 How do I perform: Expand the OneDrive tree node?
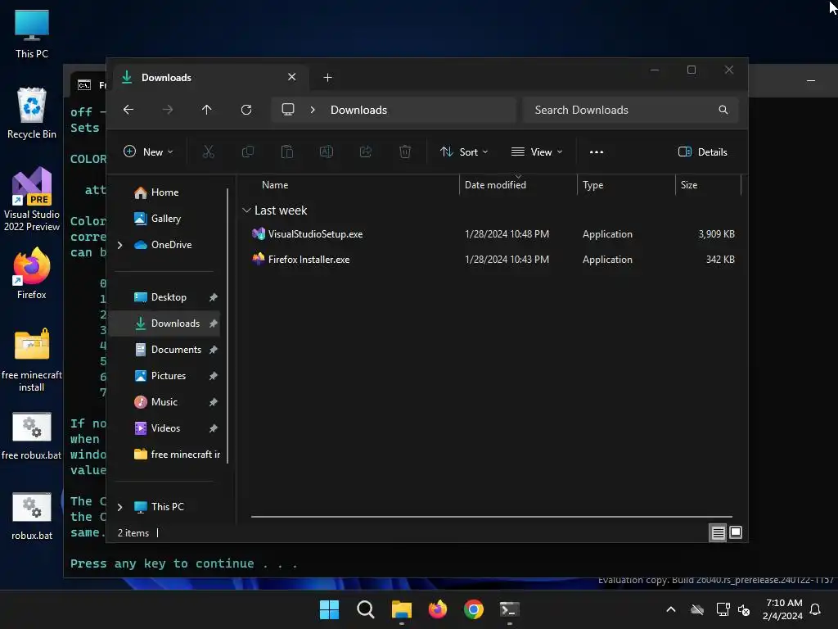(119, 245)
